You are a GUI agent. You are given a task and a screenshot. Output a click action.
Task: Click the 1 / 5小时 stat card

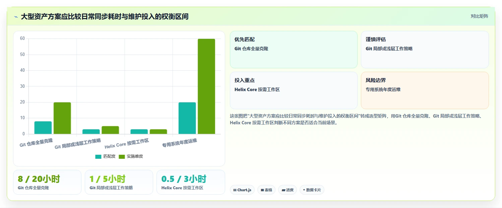click(x=119, y=182)
